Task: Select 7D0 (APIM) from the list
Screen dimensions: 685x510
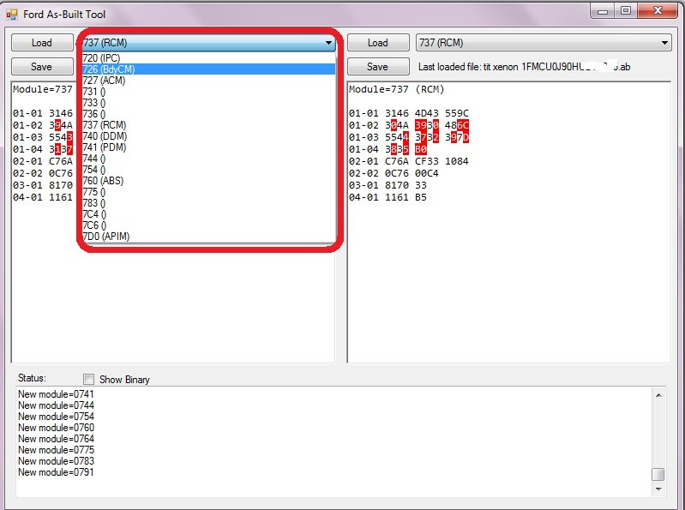Action: click(x=208, y=237)
